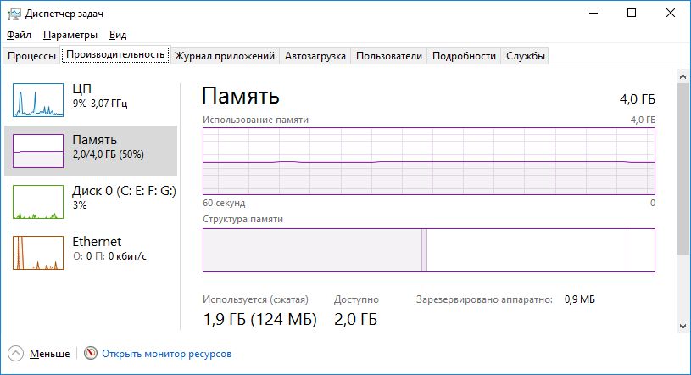Open the Службы tab

(x=526, y=56)
